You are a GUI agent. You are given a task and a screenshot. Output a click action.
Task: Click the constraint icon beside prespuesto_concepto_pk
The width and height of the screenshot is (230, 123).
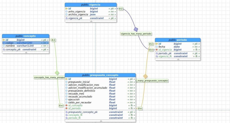(67, 112)
